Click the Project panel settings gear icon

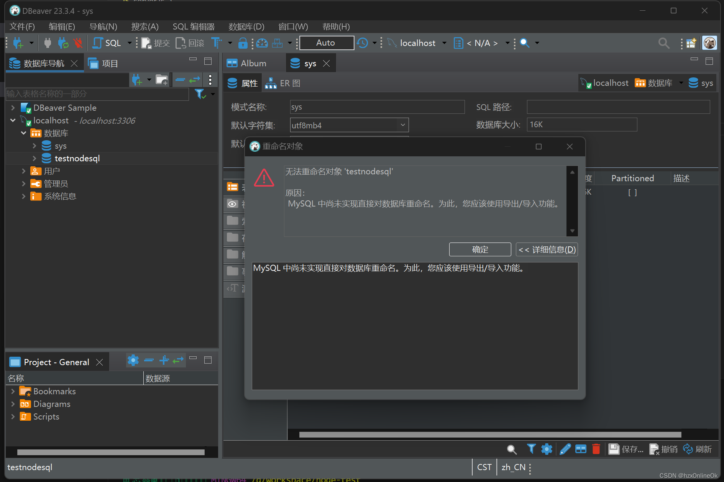point(133,360)
